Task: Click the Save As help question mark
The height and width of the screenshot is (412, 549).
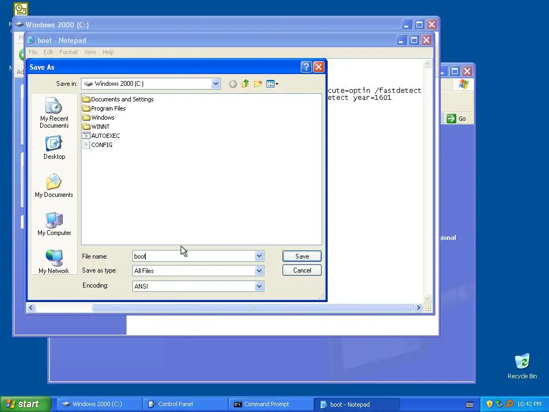Action: 306,67
